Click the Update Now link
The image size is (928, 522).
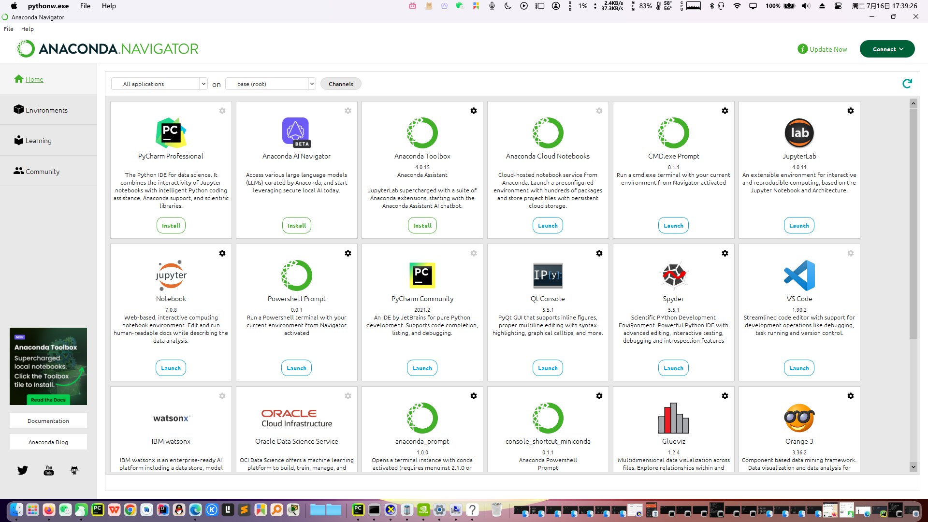click(x=828, y=49)
